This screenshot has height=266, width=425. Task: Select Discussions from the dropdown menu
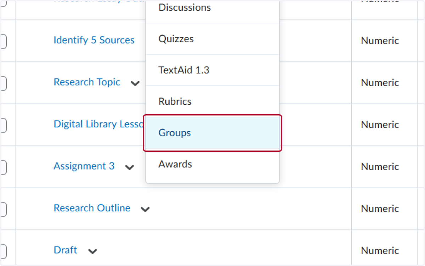(x=212, y=9)
